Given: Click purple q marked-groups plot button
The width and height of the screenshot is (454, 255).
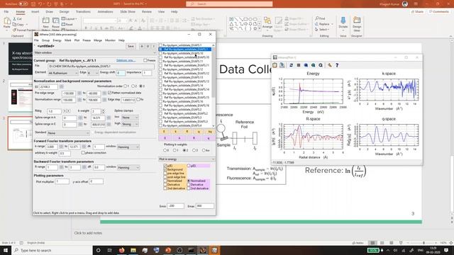Looking at the screenshot, I should pyautogui.click(x=209, y=138).
